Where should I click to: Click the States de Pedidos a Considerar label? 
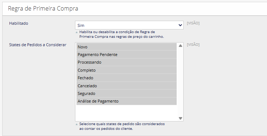tap(38, 45)
